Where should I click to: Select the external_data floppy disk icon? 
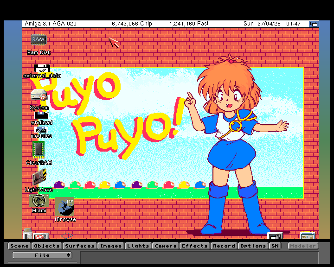coord(42,68)
